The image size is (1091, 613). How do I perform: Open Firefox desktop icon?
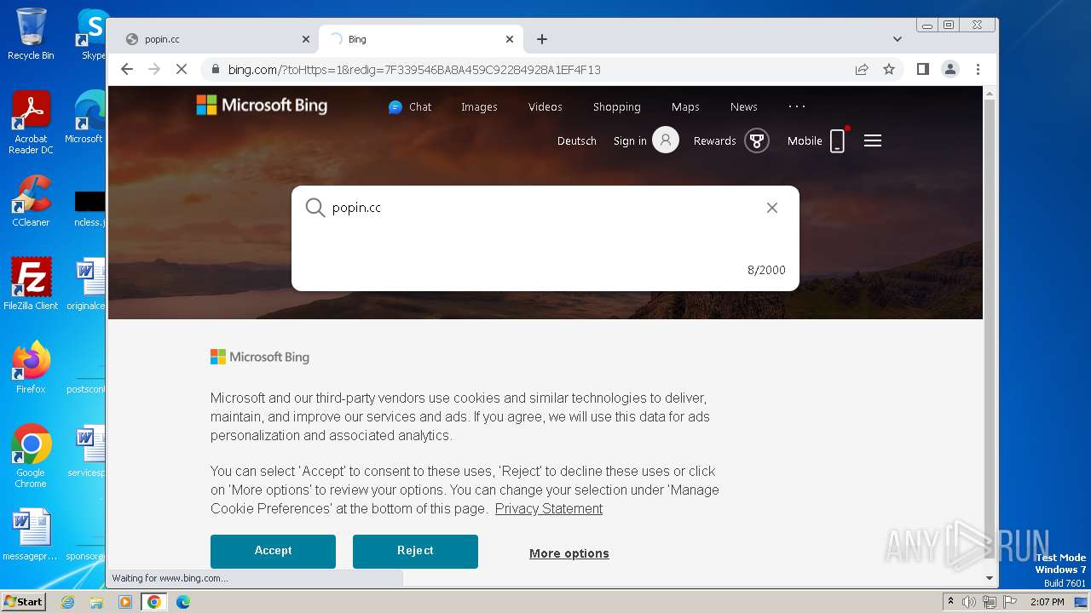(x=31, y=367)
